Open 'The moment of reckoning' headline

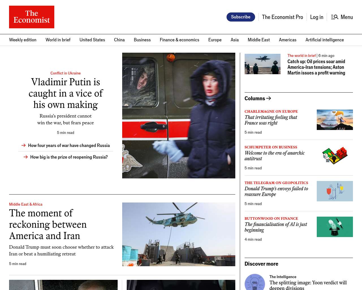pos(48,224)
